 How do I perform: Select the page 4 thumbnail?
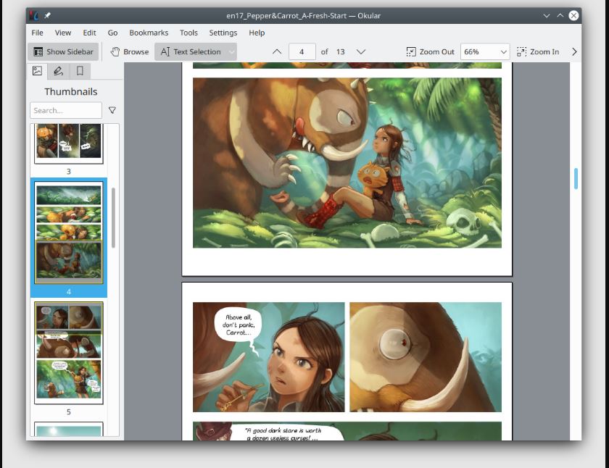(69, 233)
